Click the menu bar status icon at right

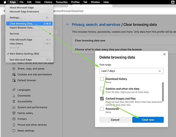tap(173, 2)
